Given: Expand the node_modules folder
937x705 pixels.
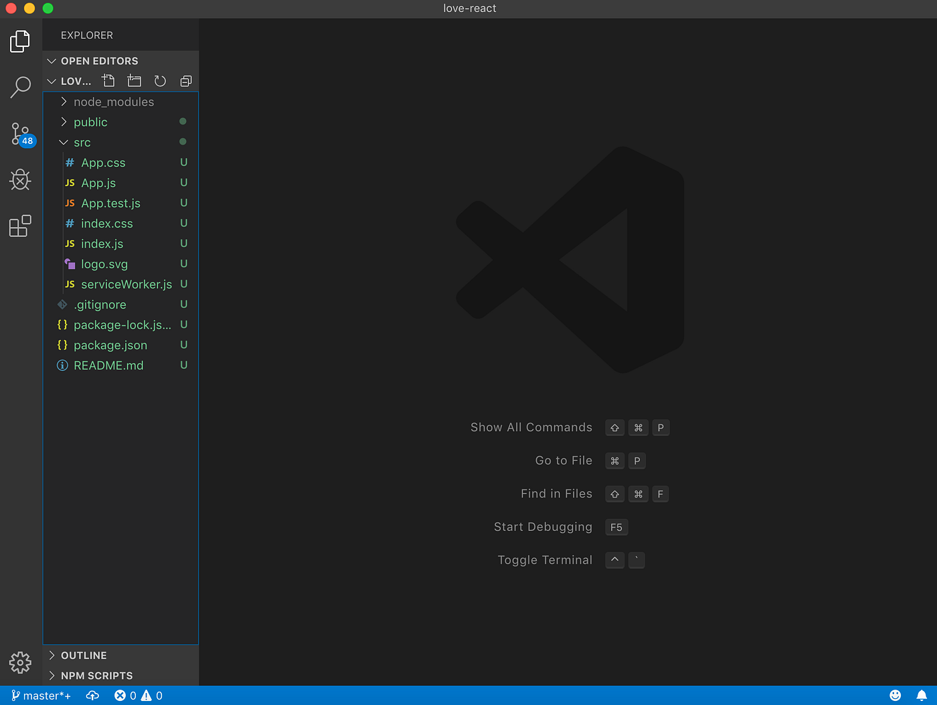Looking at the screenshot, I should [x=120, y=102].
